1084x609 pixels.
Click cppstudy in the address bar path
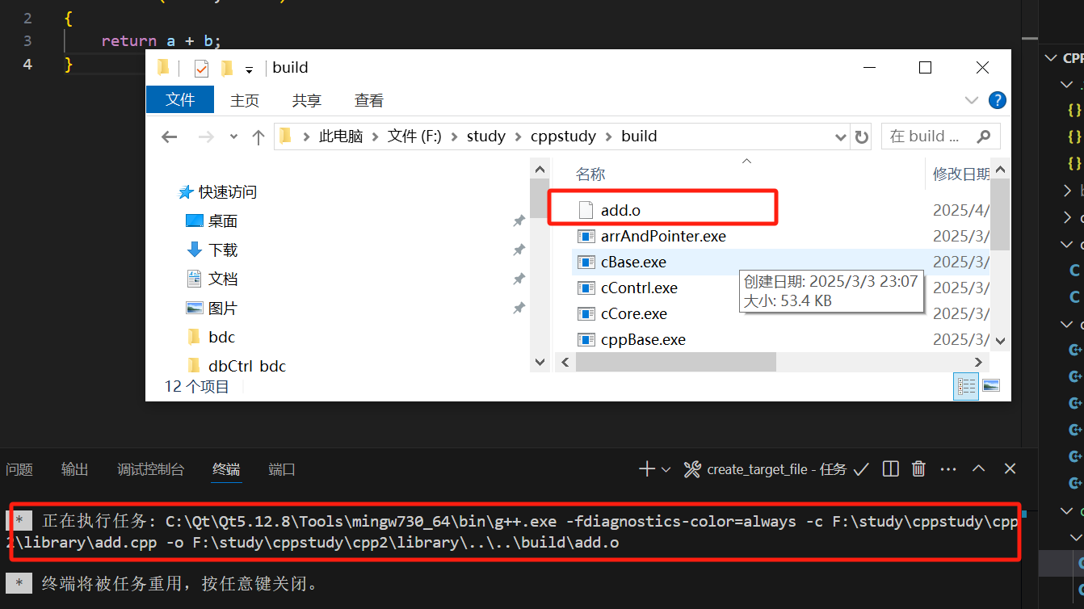(x=563, y=136)
